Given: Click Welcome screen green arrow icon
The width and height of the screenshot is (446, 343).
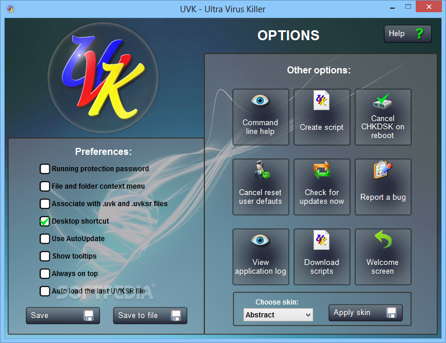Looking at the screenshot, I should (x=383, y=239).
